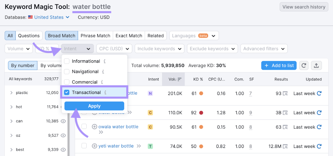Open SERP results icon for owala water bottle
This screenshot has width=333, height=156.
point(285,127)
